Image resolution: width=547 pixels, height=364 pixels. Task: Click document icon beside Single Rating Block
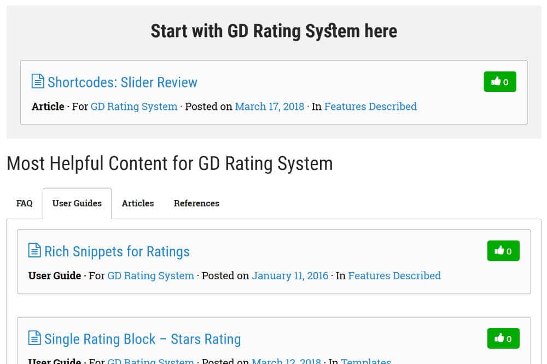click(34, 338)
